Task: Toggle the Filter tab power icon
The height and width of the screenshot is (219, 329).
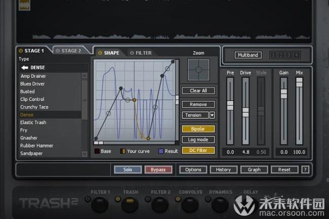Action: click(132, 53)
